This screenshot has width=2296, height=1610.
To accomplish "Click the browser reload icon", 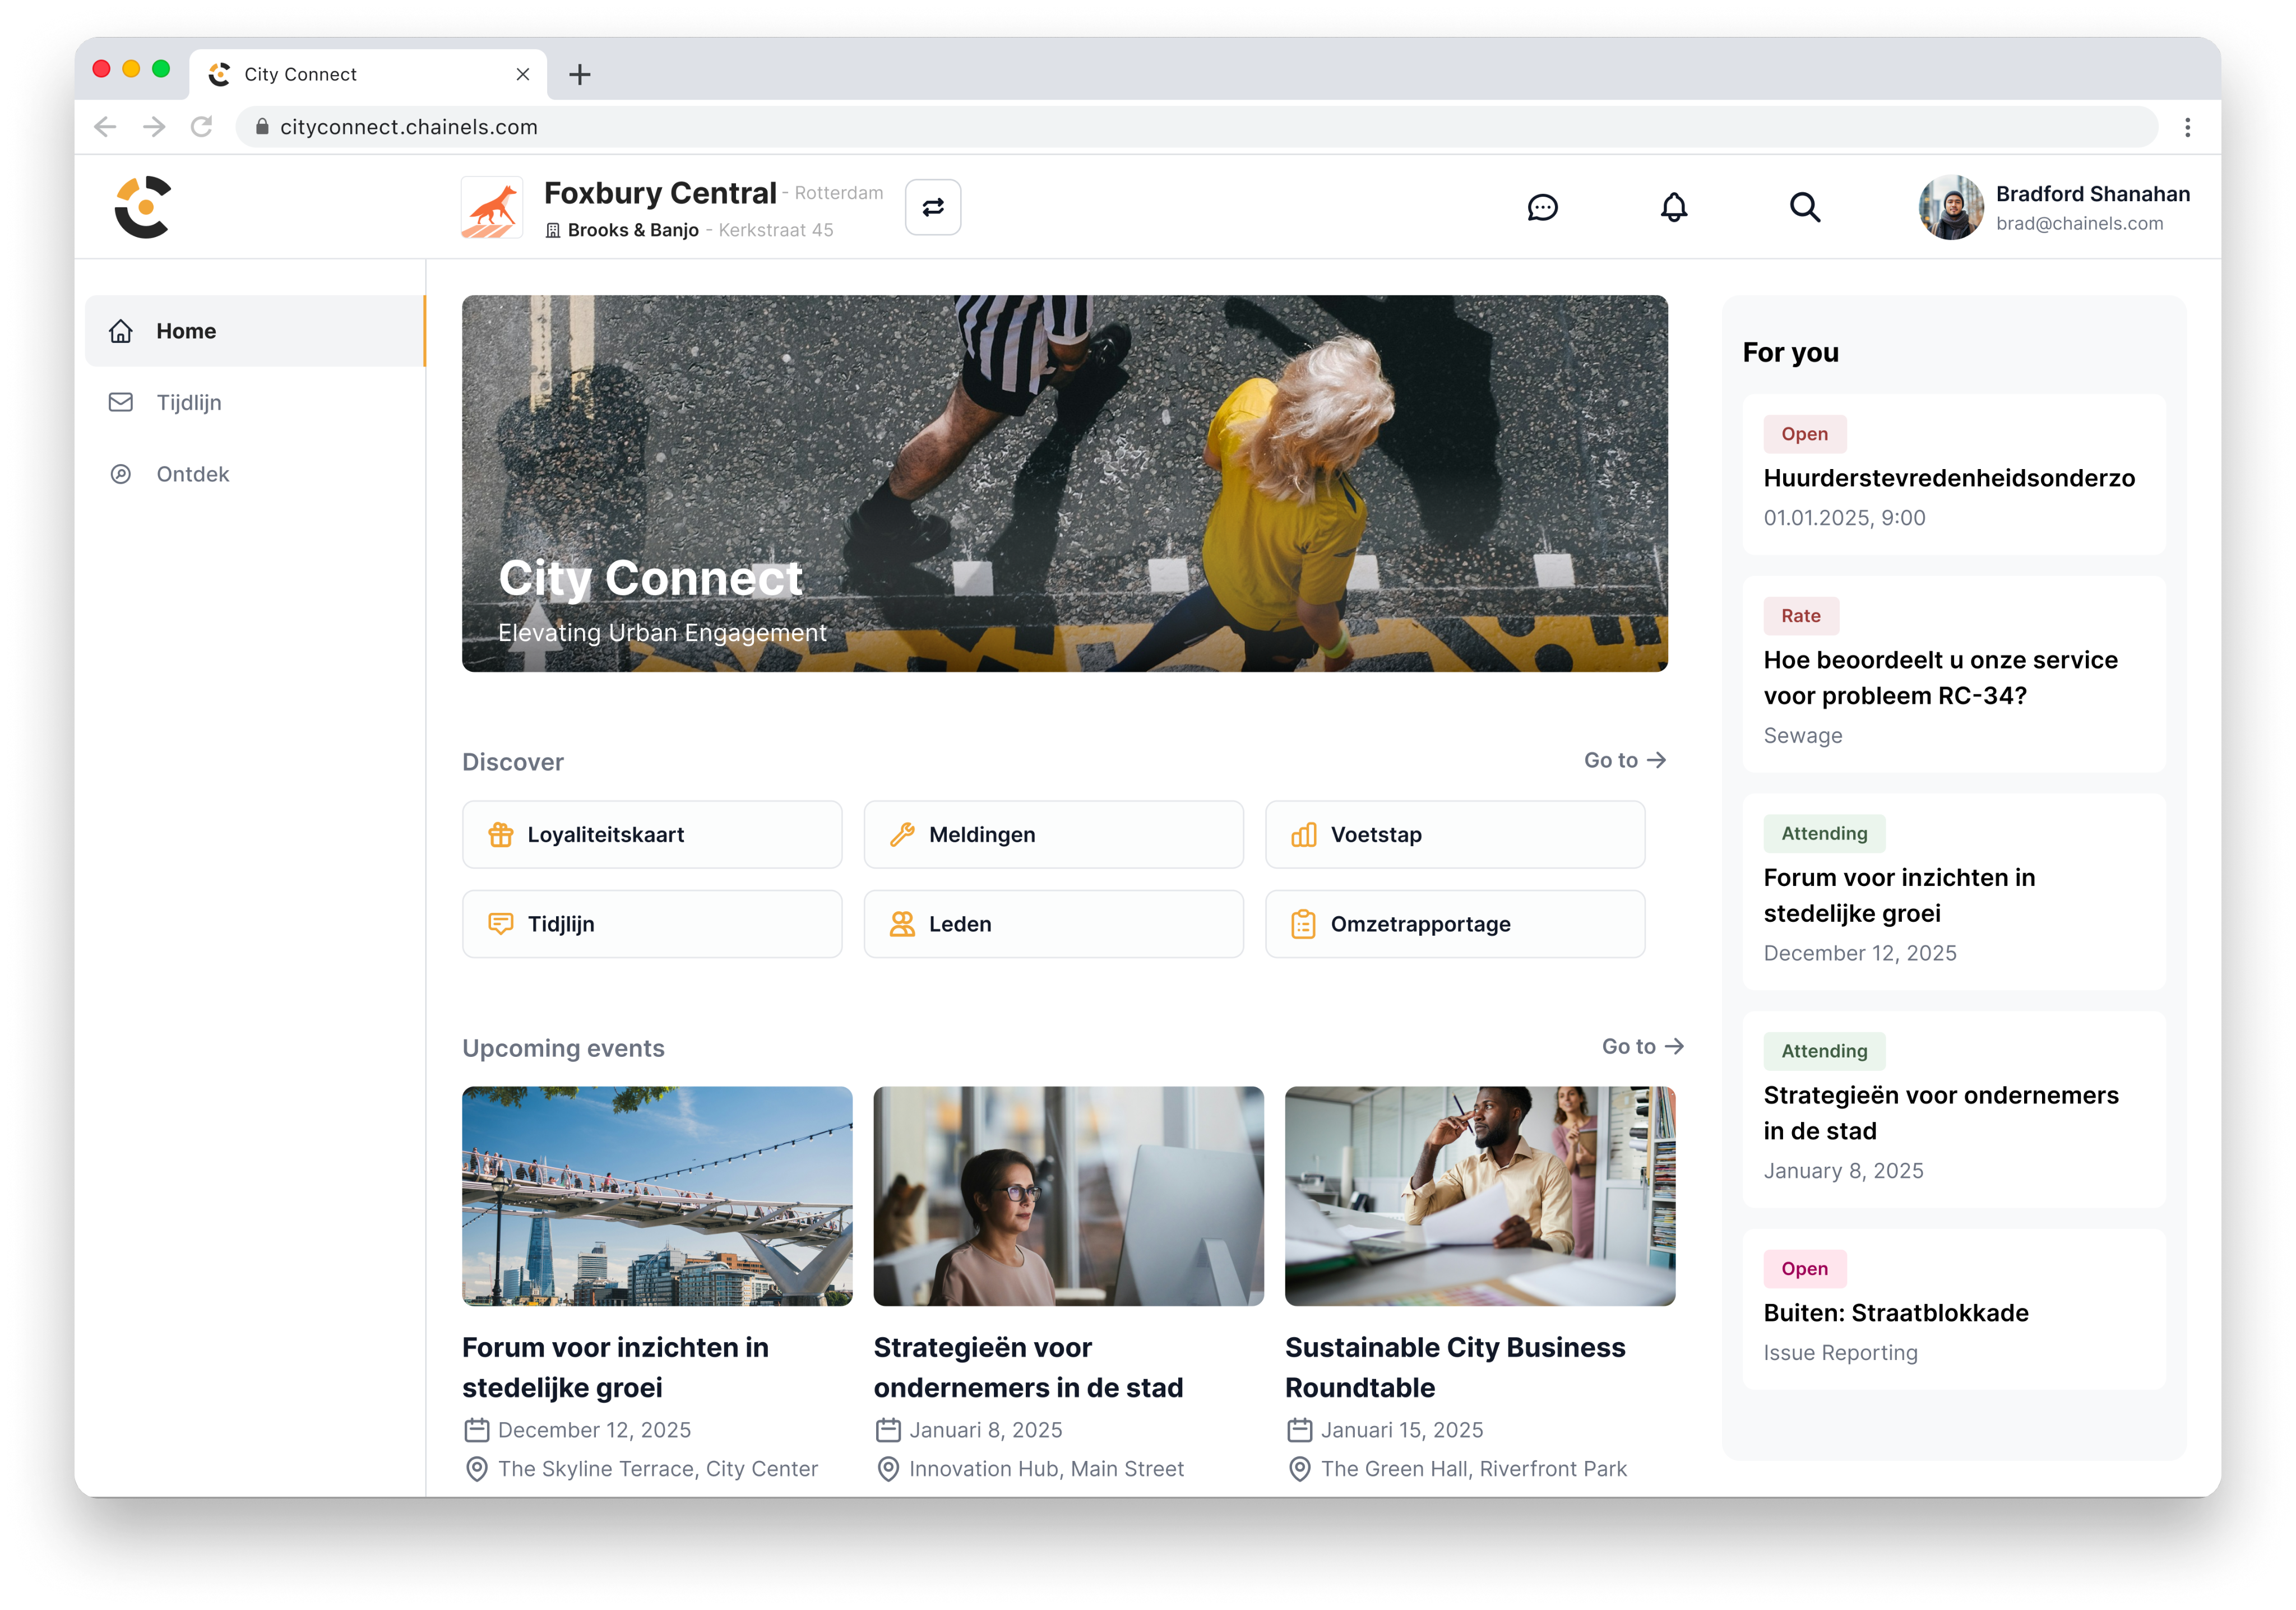I will [x=202, y=127].
